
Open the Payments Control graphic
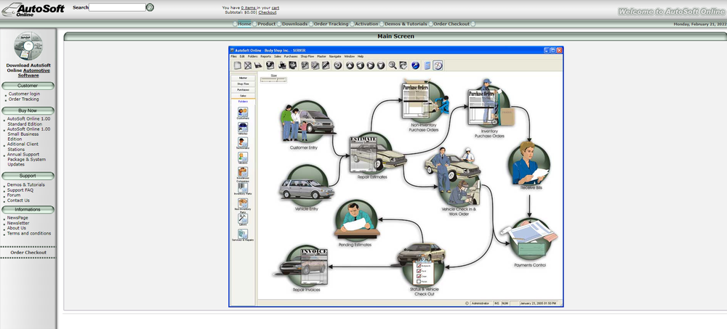point(529,240)
